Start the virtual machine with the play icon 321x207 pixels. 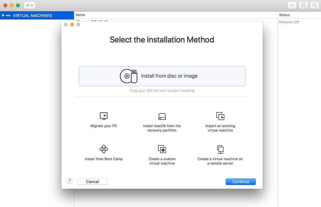[x=292, y=5]
